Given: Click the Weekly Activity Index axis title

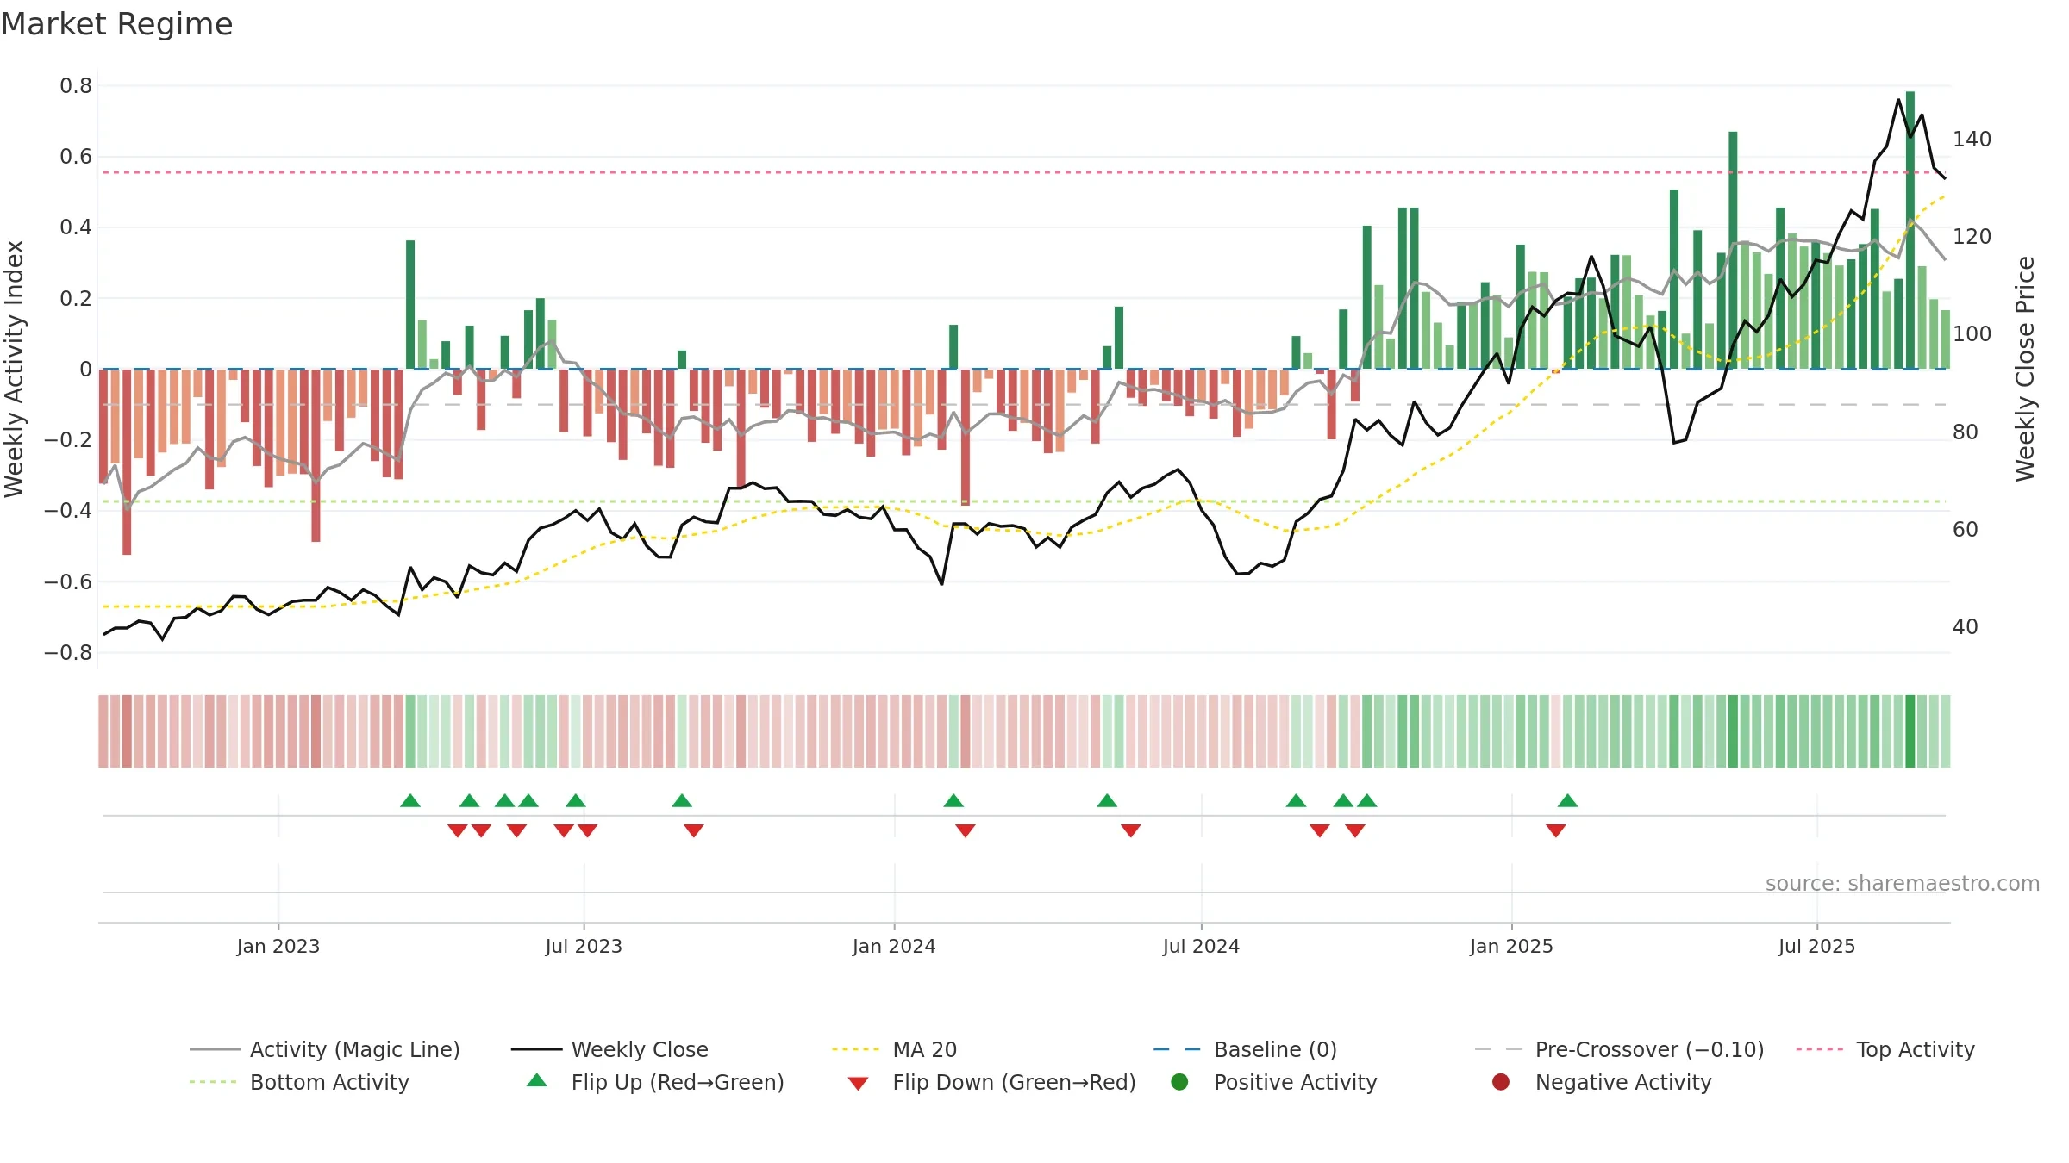Looking at the screenshot, I should (14, 369).
